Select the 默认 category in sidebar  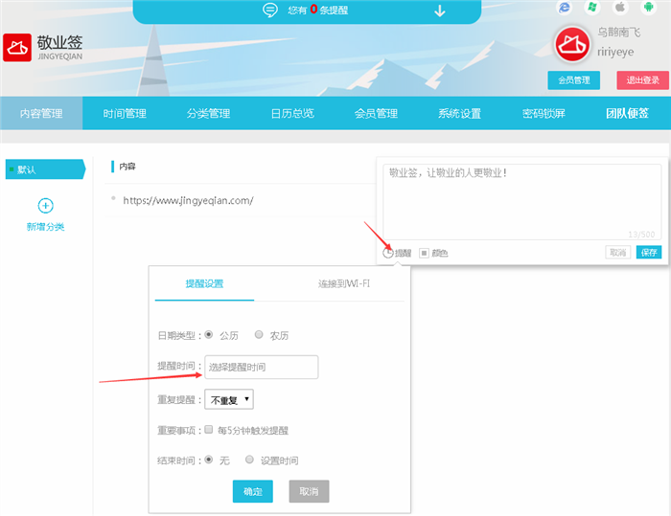45,169
